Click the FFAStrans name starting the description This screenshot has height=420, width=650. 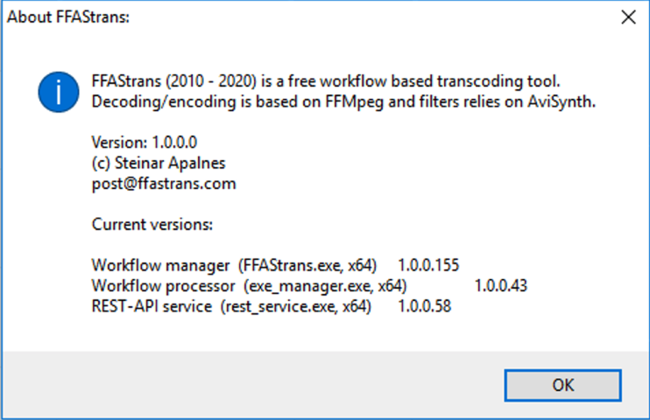(x=126, y=81)
